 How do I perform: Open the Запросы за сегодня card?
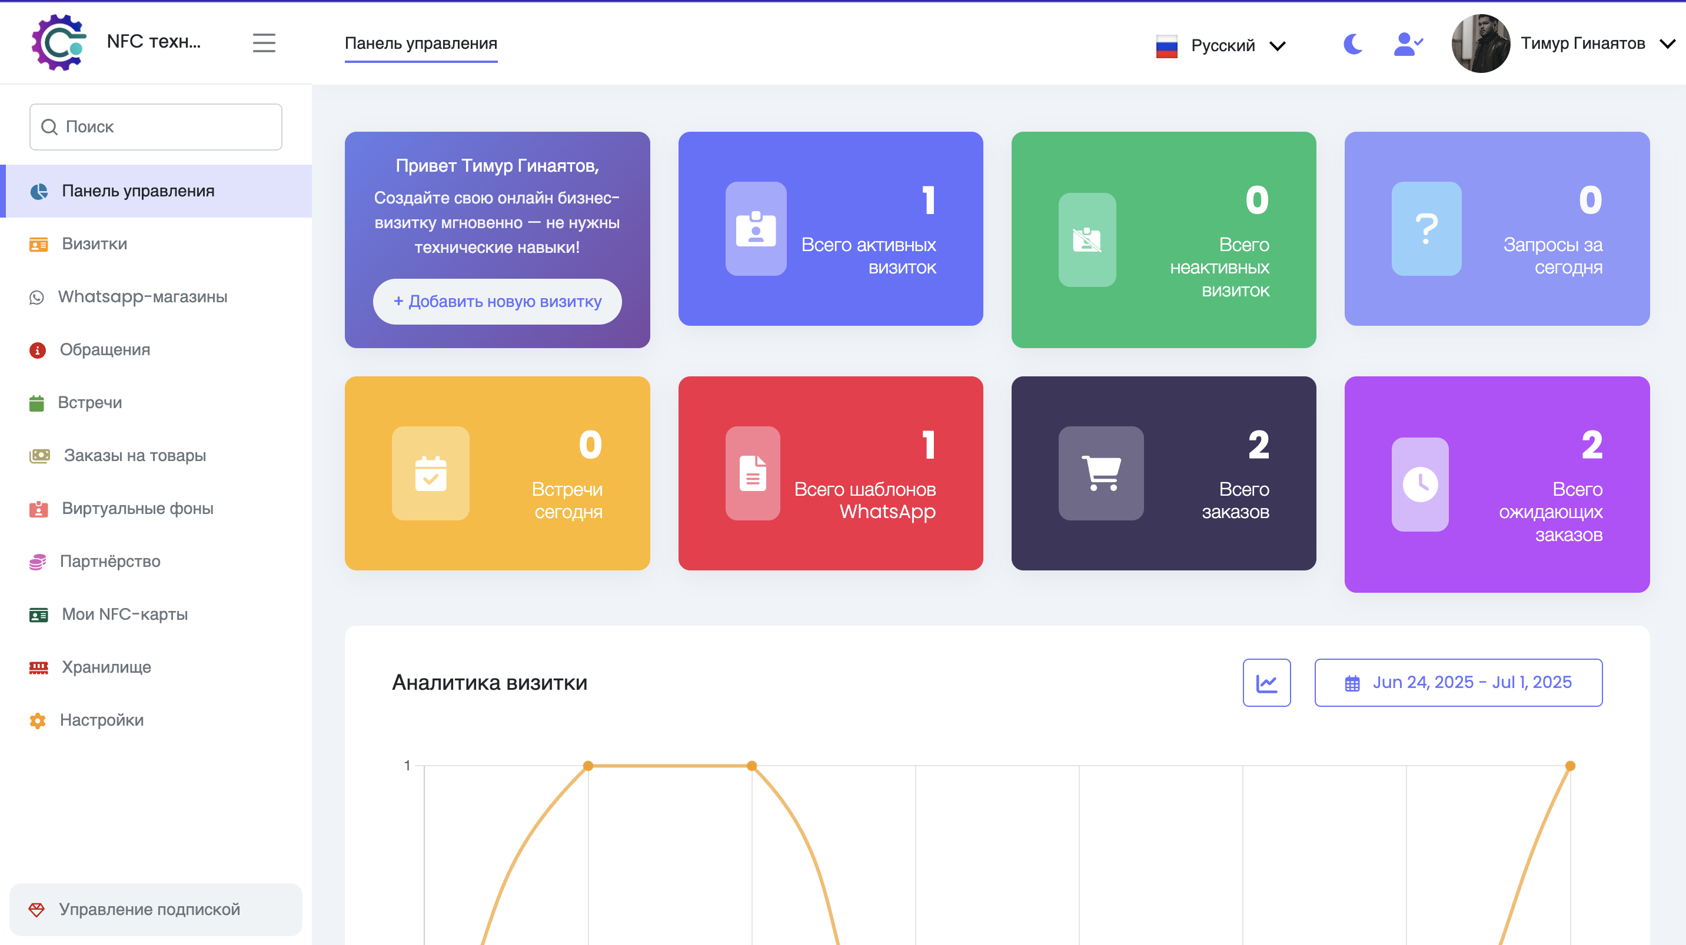point(1497,229)
